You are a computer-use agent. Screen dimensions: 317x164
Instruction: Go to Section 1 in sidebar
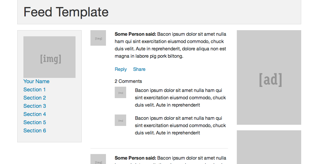[x=35, y=90]
